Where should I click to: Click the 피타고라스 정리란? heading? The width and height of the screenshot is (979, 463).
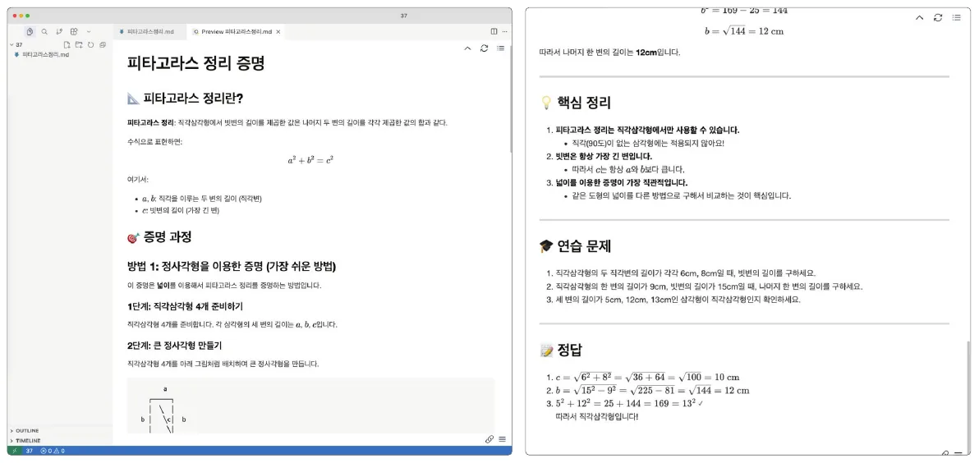[x=185, y=99]
